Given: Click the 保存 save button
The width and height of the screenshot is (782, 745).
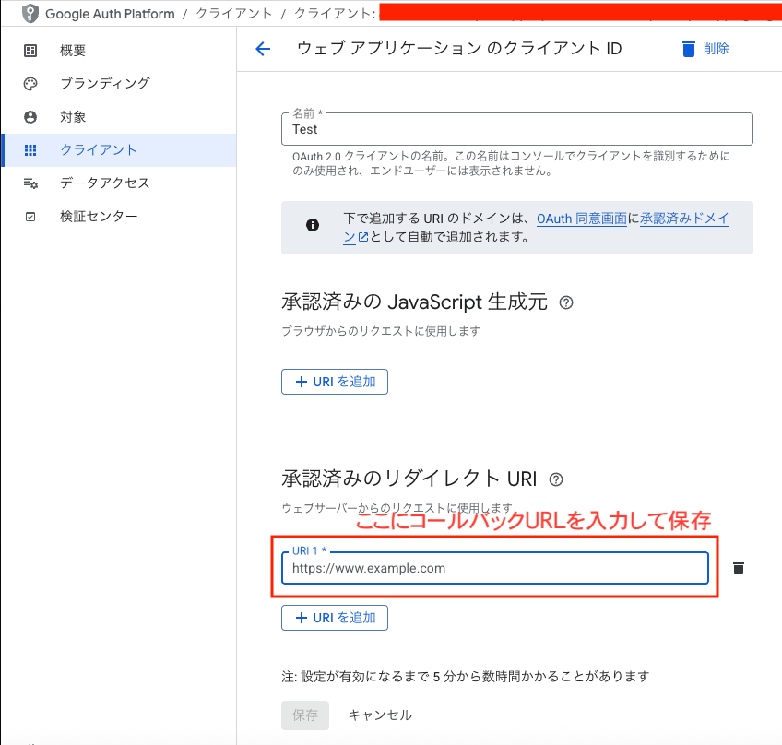Looking at the screenshot, I should (305, 715).
